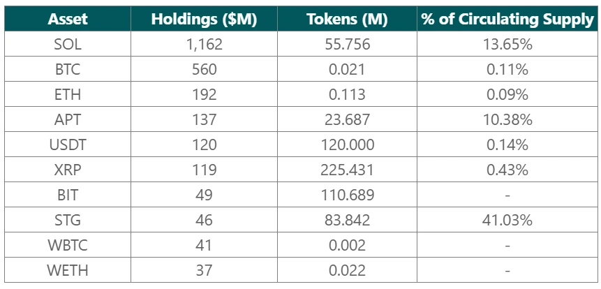Image resolution: width=601 pixels, height=289 pixels.
Task: Select the 55.756 tokens value
Action: (x=346, y=44)
